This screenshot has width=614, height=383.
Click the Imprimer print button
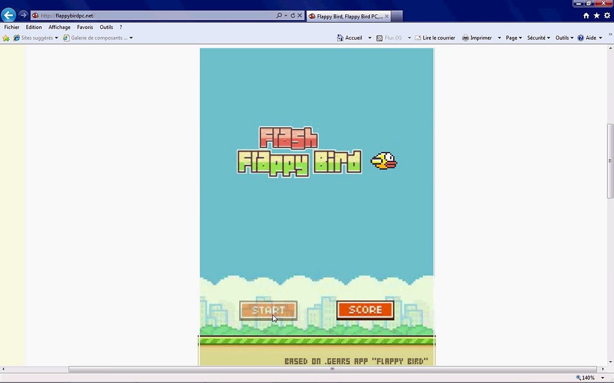pos(477,38)
